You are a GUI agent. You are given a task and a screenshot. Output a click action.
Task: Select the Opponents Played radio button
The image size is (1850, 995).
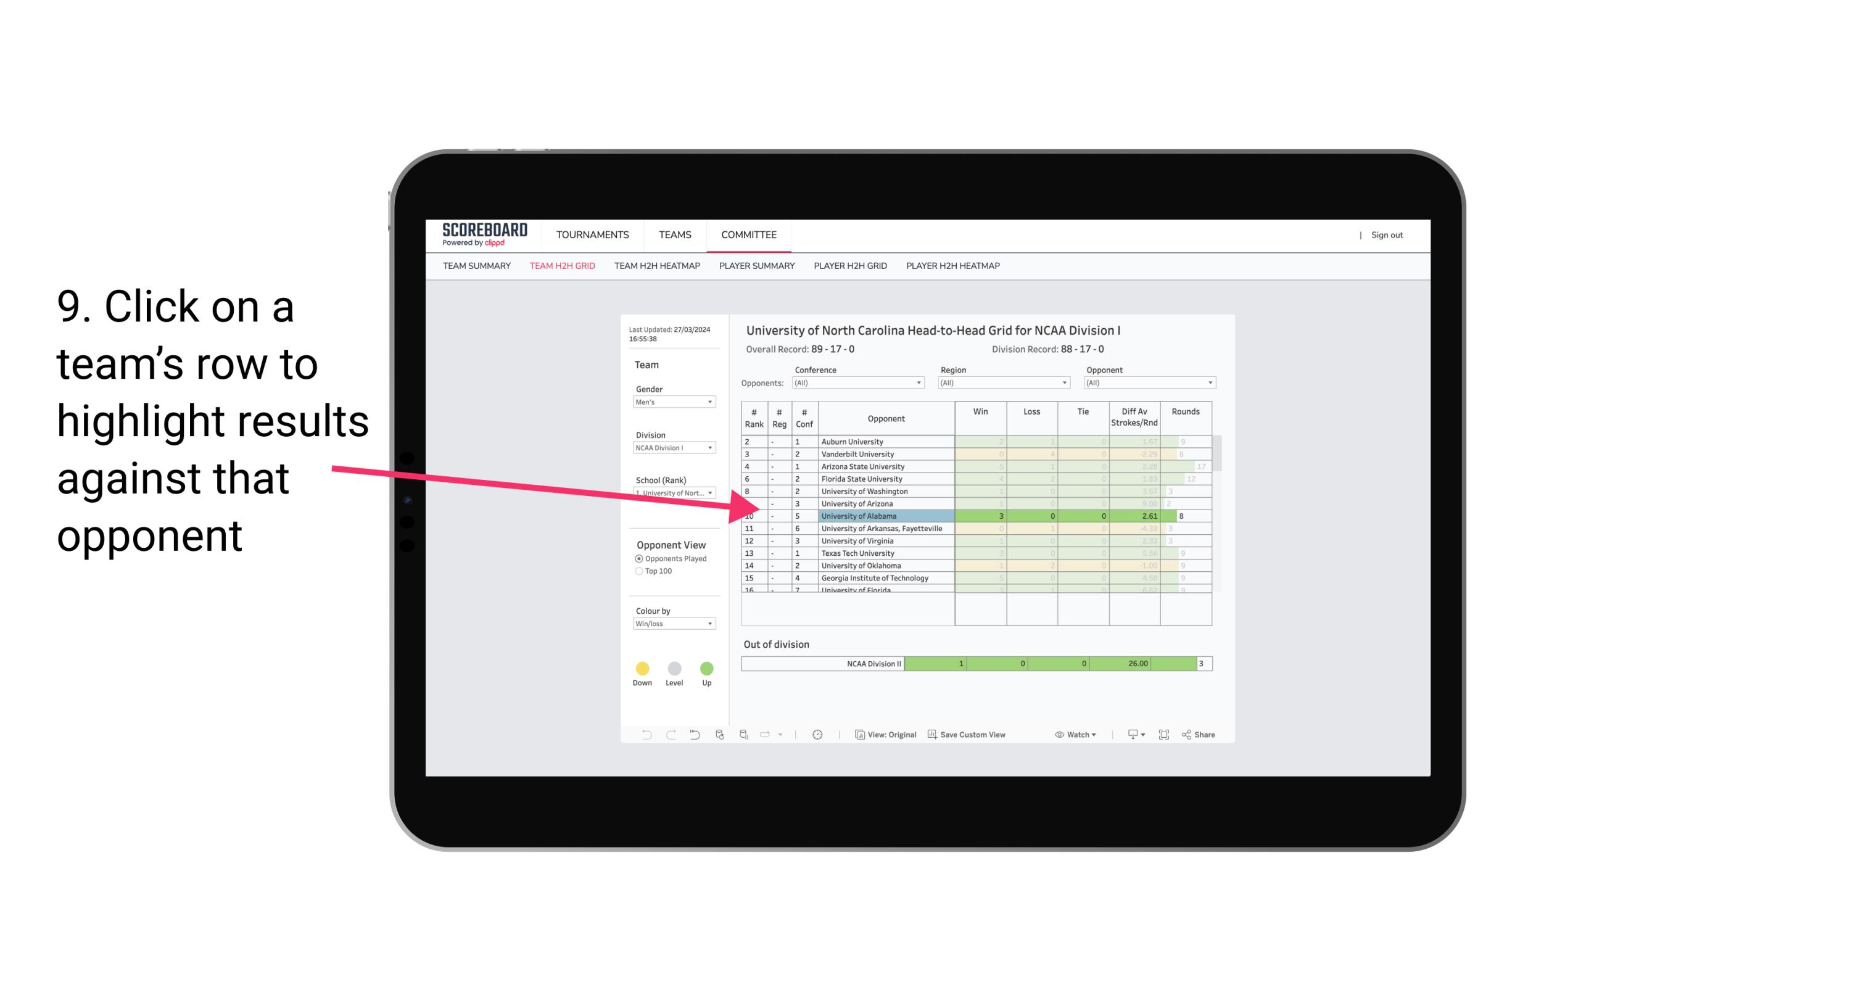click(637, 560)
